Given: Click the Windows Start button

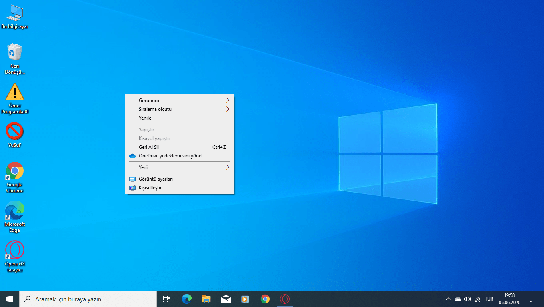Looking at the screenshot, I should 10,299.
